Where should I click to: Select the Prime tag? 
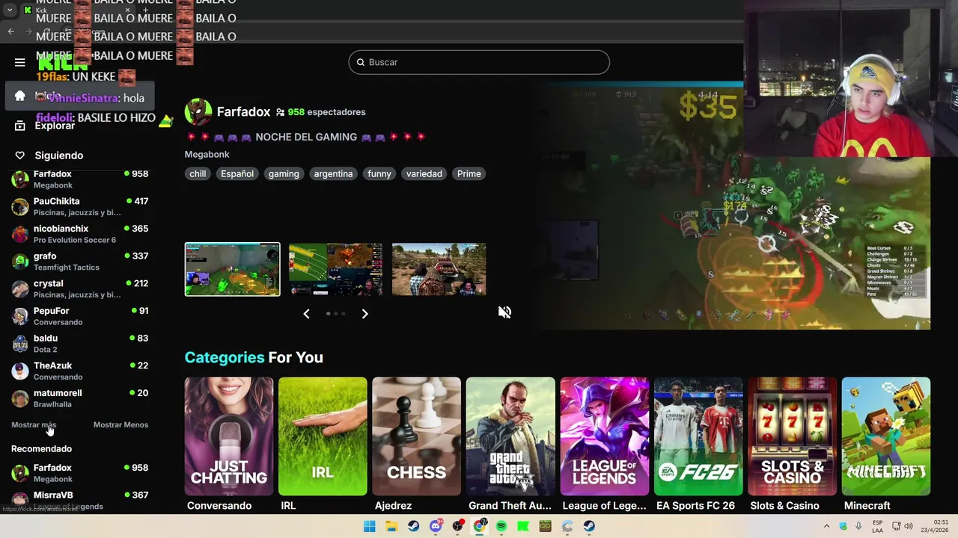tap(469, 173)
